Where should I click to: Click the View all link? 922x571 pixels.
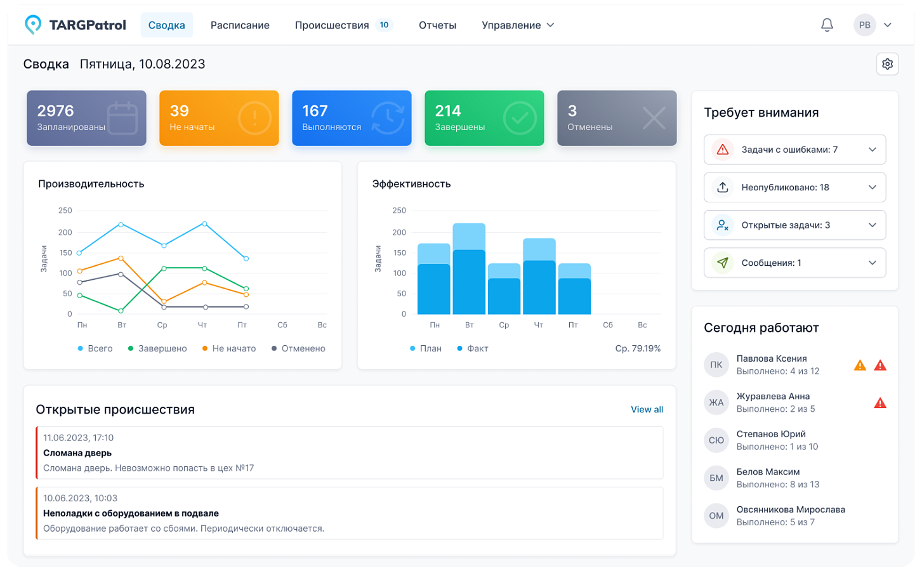click(x=647, y=410)
